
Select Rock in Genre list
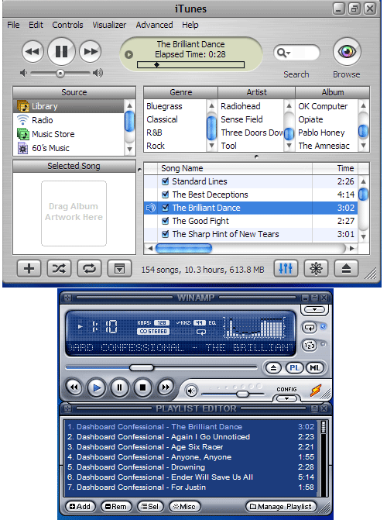(x=156, y=146)
